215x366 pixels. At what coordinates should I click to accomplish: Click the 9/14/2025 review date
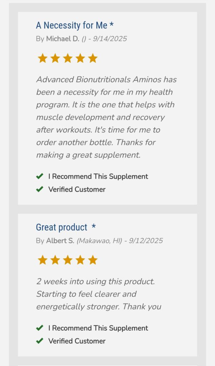pyautogui.click(x=109, y=39)
